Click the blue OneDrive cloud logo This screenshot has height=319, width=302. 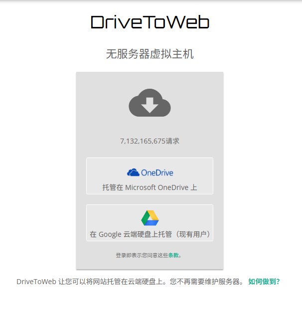coord(133,172)
